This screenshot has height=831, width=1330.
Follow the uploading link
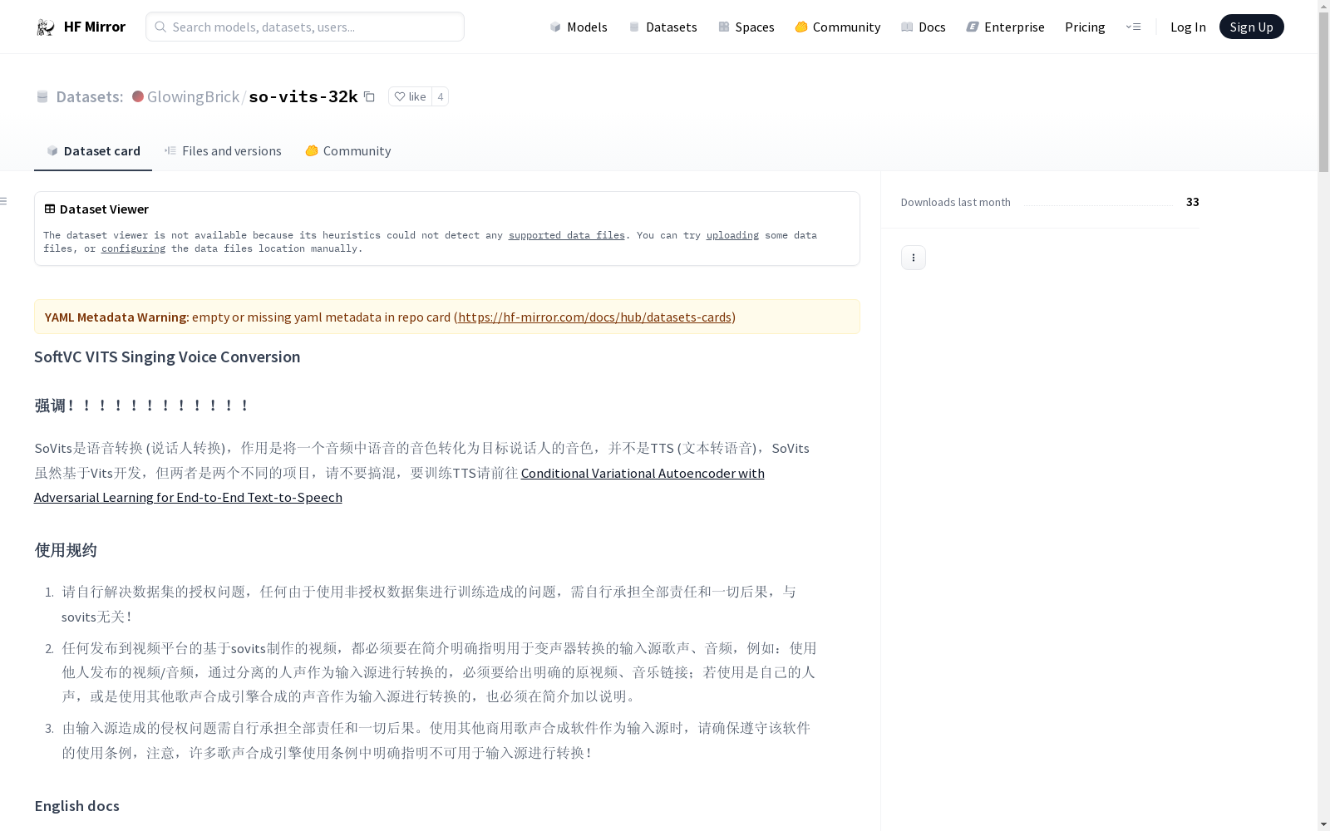(732, 235)
